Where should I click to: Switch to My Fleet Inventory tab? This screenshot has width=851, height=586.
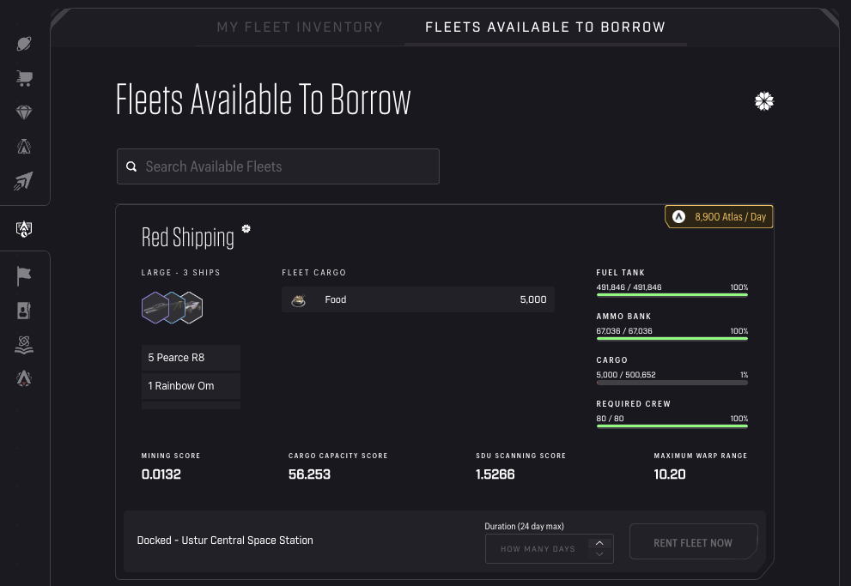[x=300, y=27]
